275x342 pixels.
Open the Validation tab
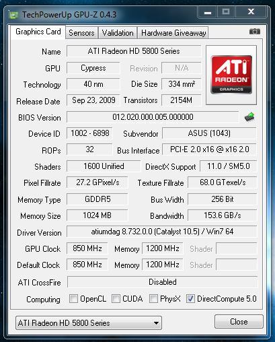click(x=118, y=33)
